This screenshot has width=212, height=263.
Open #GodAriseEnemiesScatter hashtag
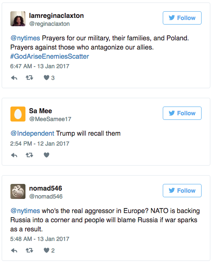pyautogui.click(x=50, y=56)
